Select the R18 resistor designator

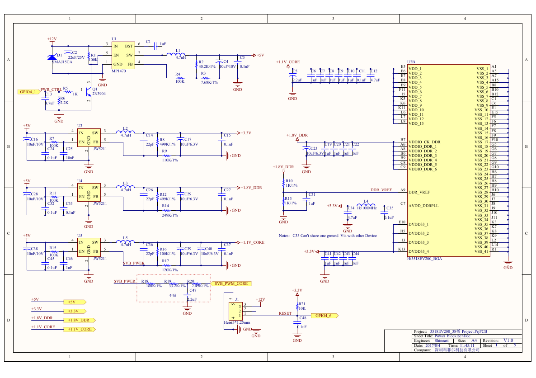145,281
